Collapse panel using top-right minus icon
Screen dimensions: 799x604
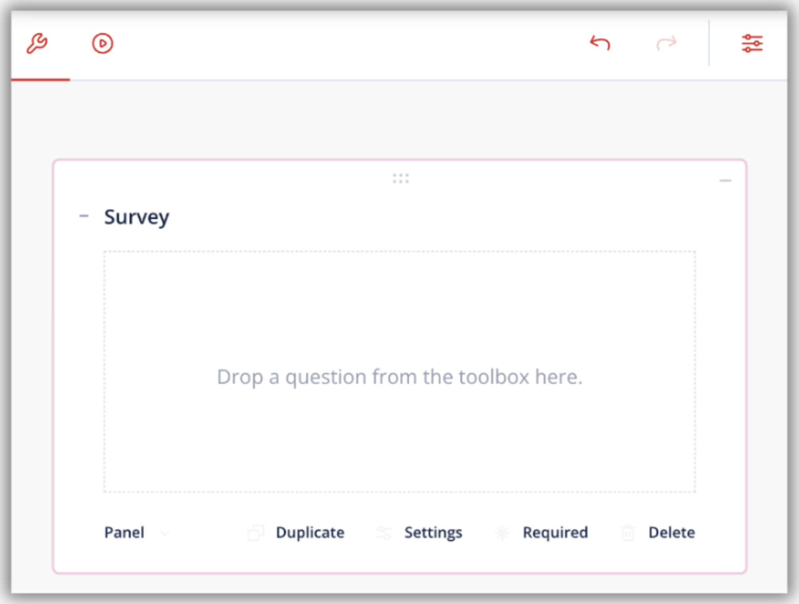click(725, 181)
